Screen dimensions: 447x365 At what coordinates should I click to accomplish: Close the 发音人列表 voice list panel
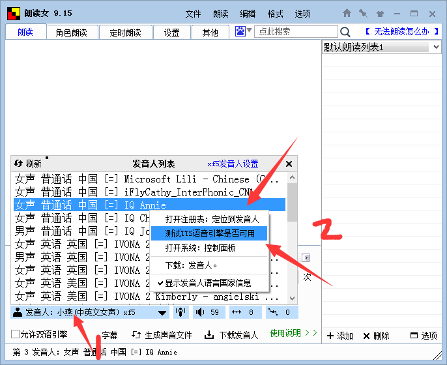click(289, 164)
